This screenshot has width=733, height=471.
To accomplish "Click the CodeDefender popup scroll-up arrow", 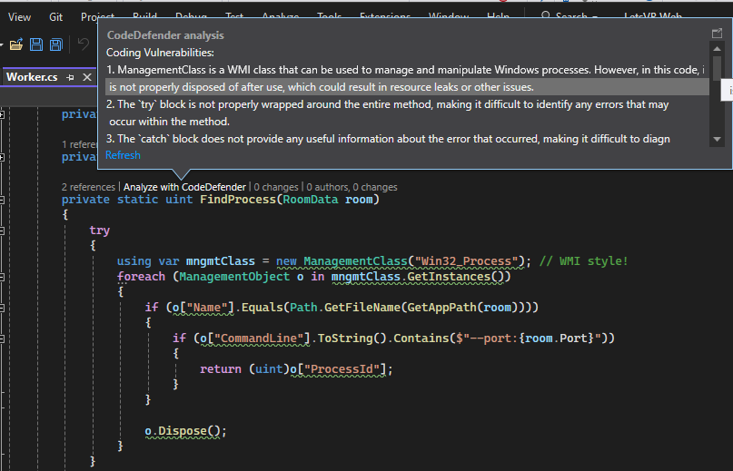I will (x=717, y=49).
